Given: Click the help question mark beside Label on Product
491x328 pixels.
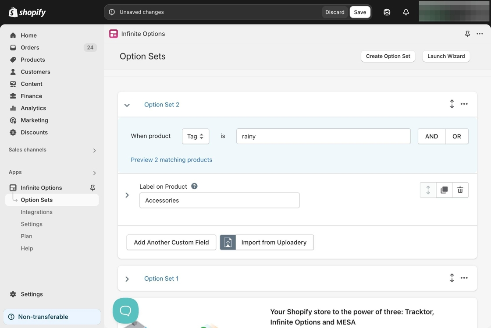Looking at the screenshot, I should point(194,186).
